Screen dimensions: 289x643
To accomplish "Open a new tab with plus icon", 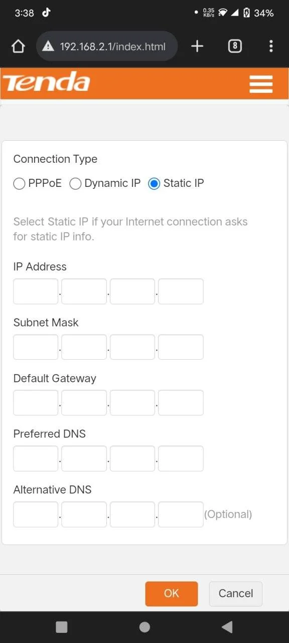I will tap(197, 46).
